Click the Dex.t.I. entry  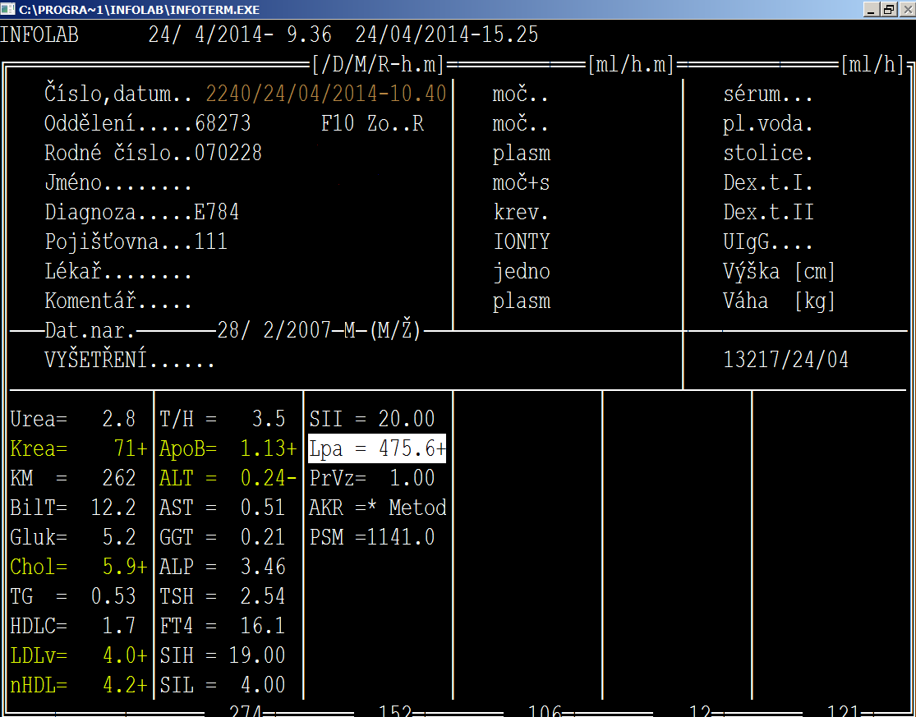coord(767,183)
